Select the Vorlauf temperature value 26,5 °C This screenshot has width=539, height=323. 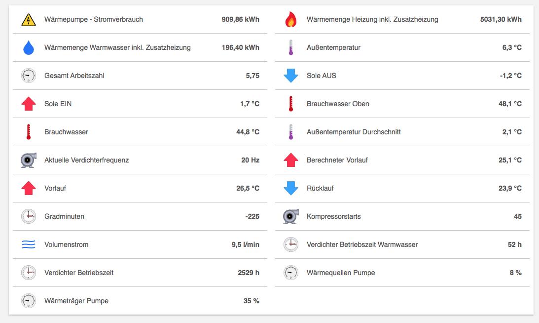point(248,188)
